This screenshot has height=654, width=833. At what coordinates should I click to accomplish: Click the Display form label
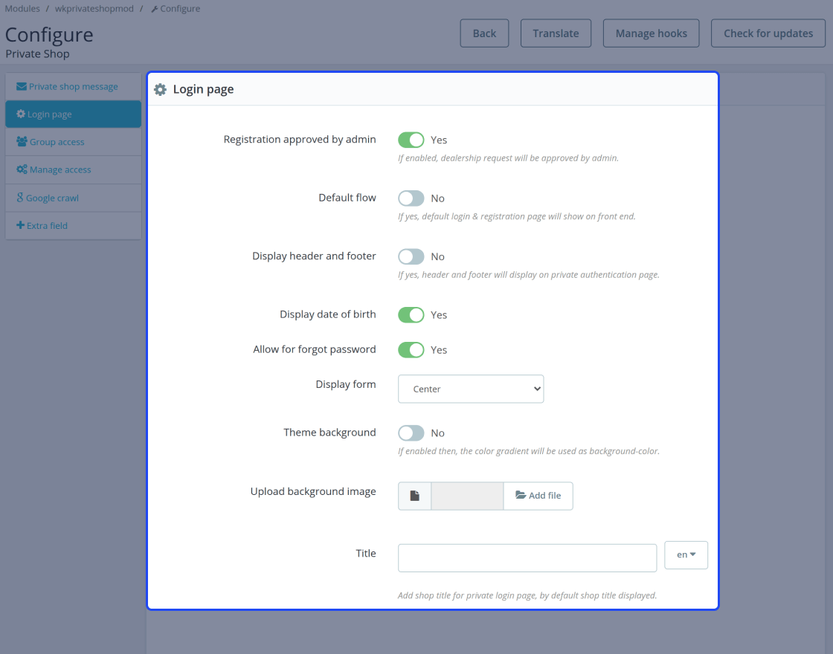pyautogui.click(x=346, y=384)
